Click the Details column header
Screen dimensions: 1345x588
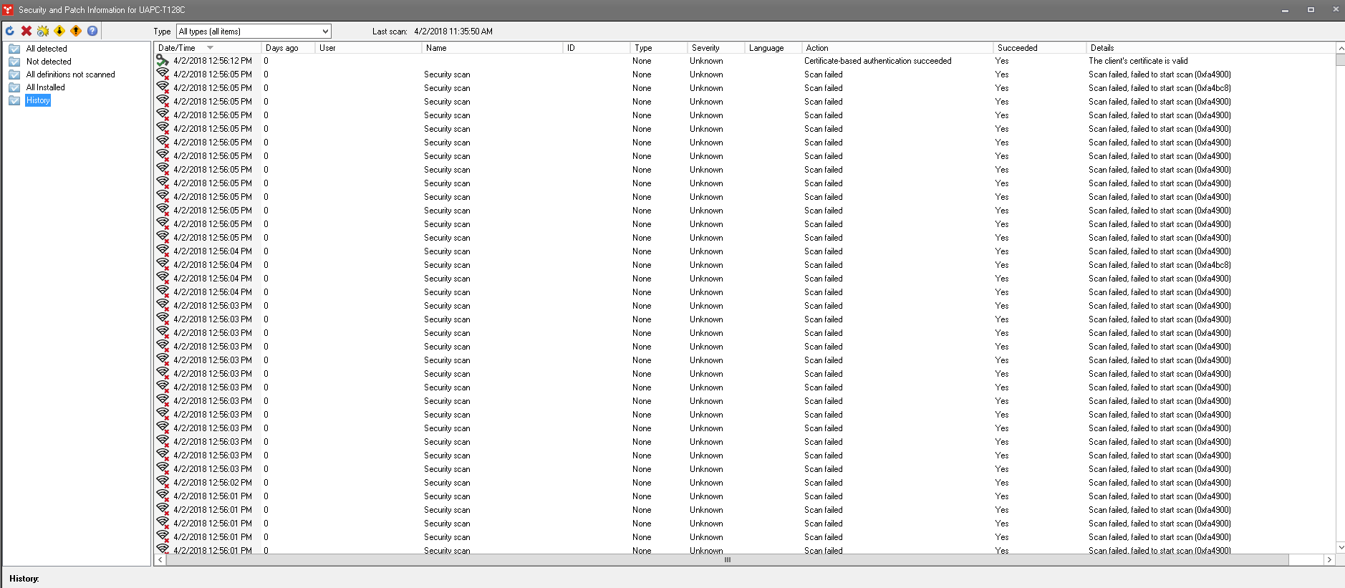point(1102,48)
